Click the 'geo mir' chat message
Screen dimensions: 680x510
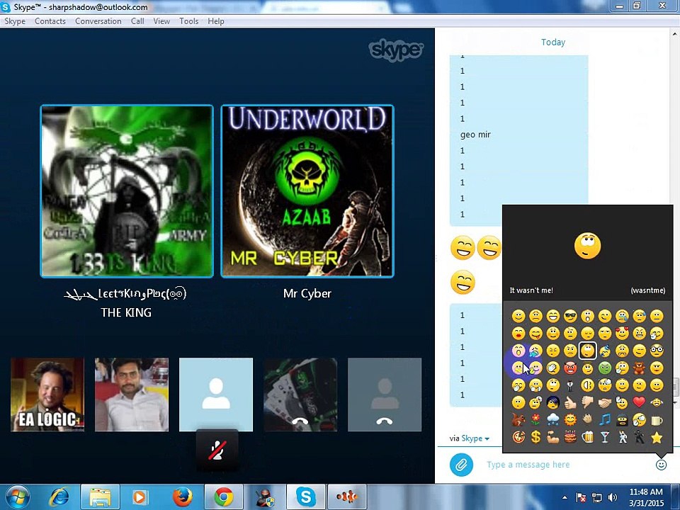475,135
